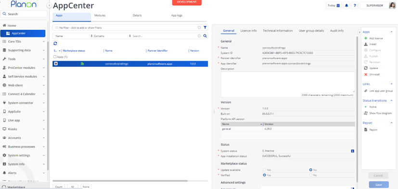The height and width of the screenshot is (189, 398).
Task: Click the Business processes icon
Action: pos(4,146)
